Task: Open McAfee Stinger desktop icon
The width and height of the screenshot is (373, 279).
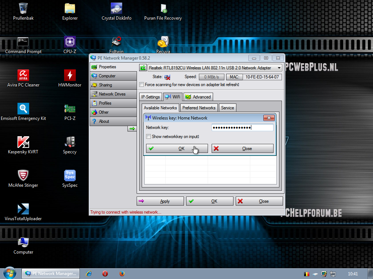Action: 23,179
